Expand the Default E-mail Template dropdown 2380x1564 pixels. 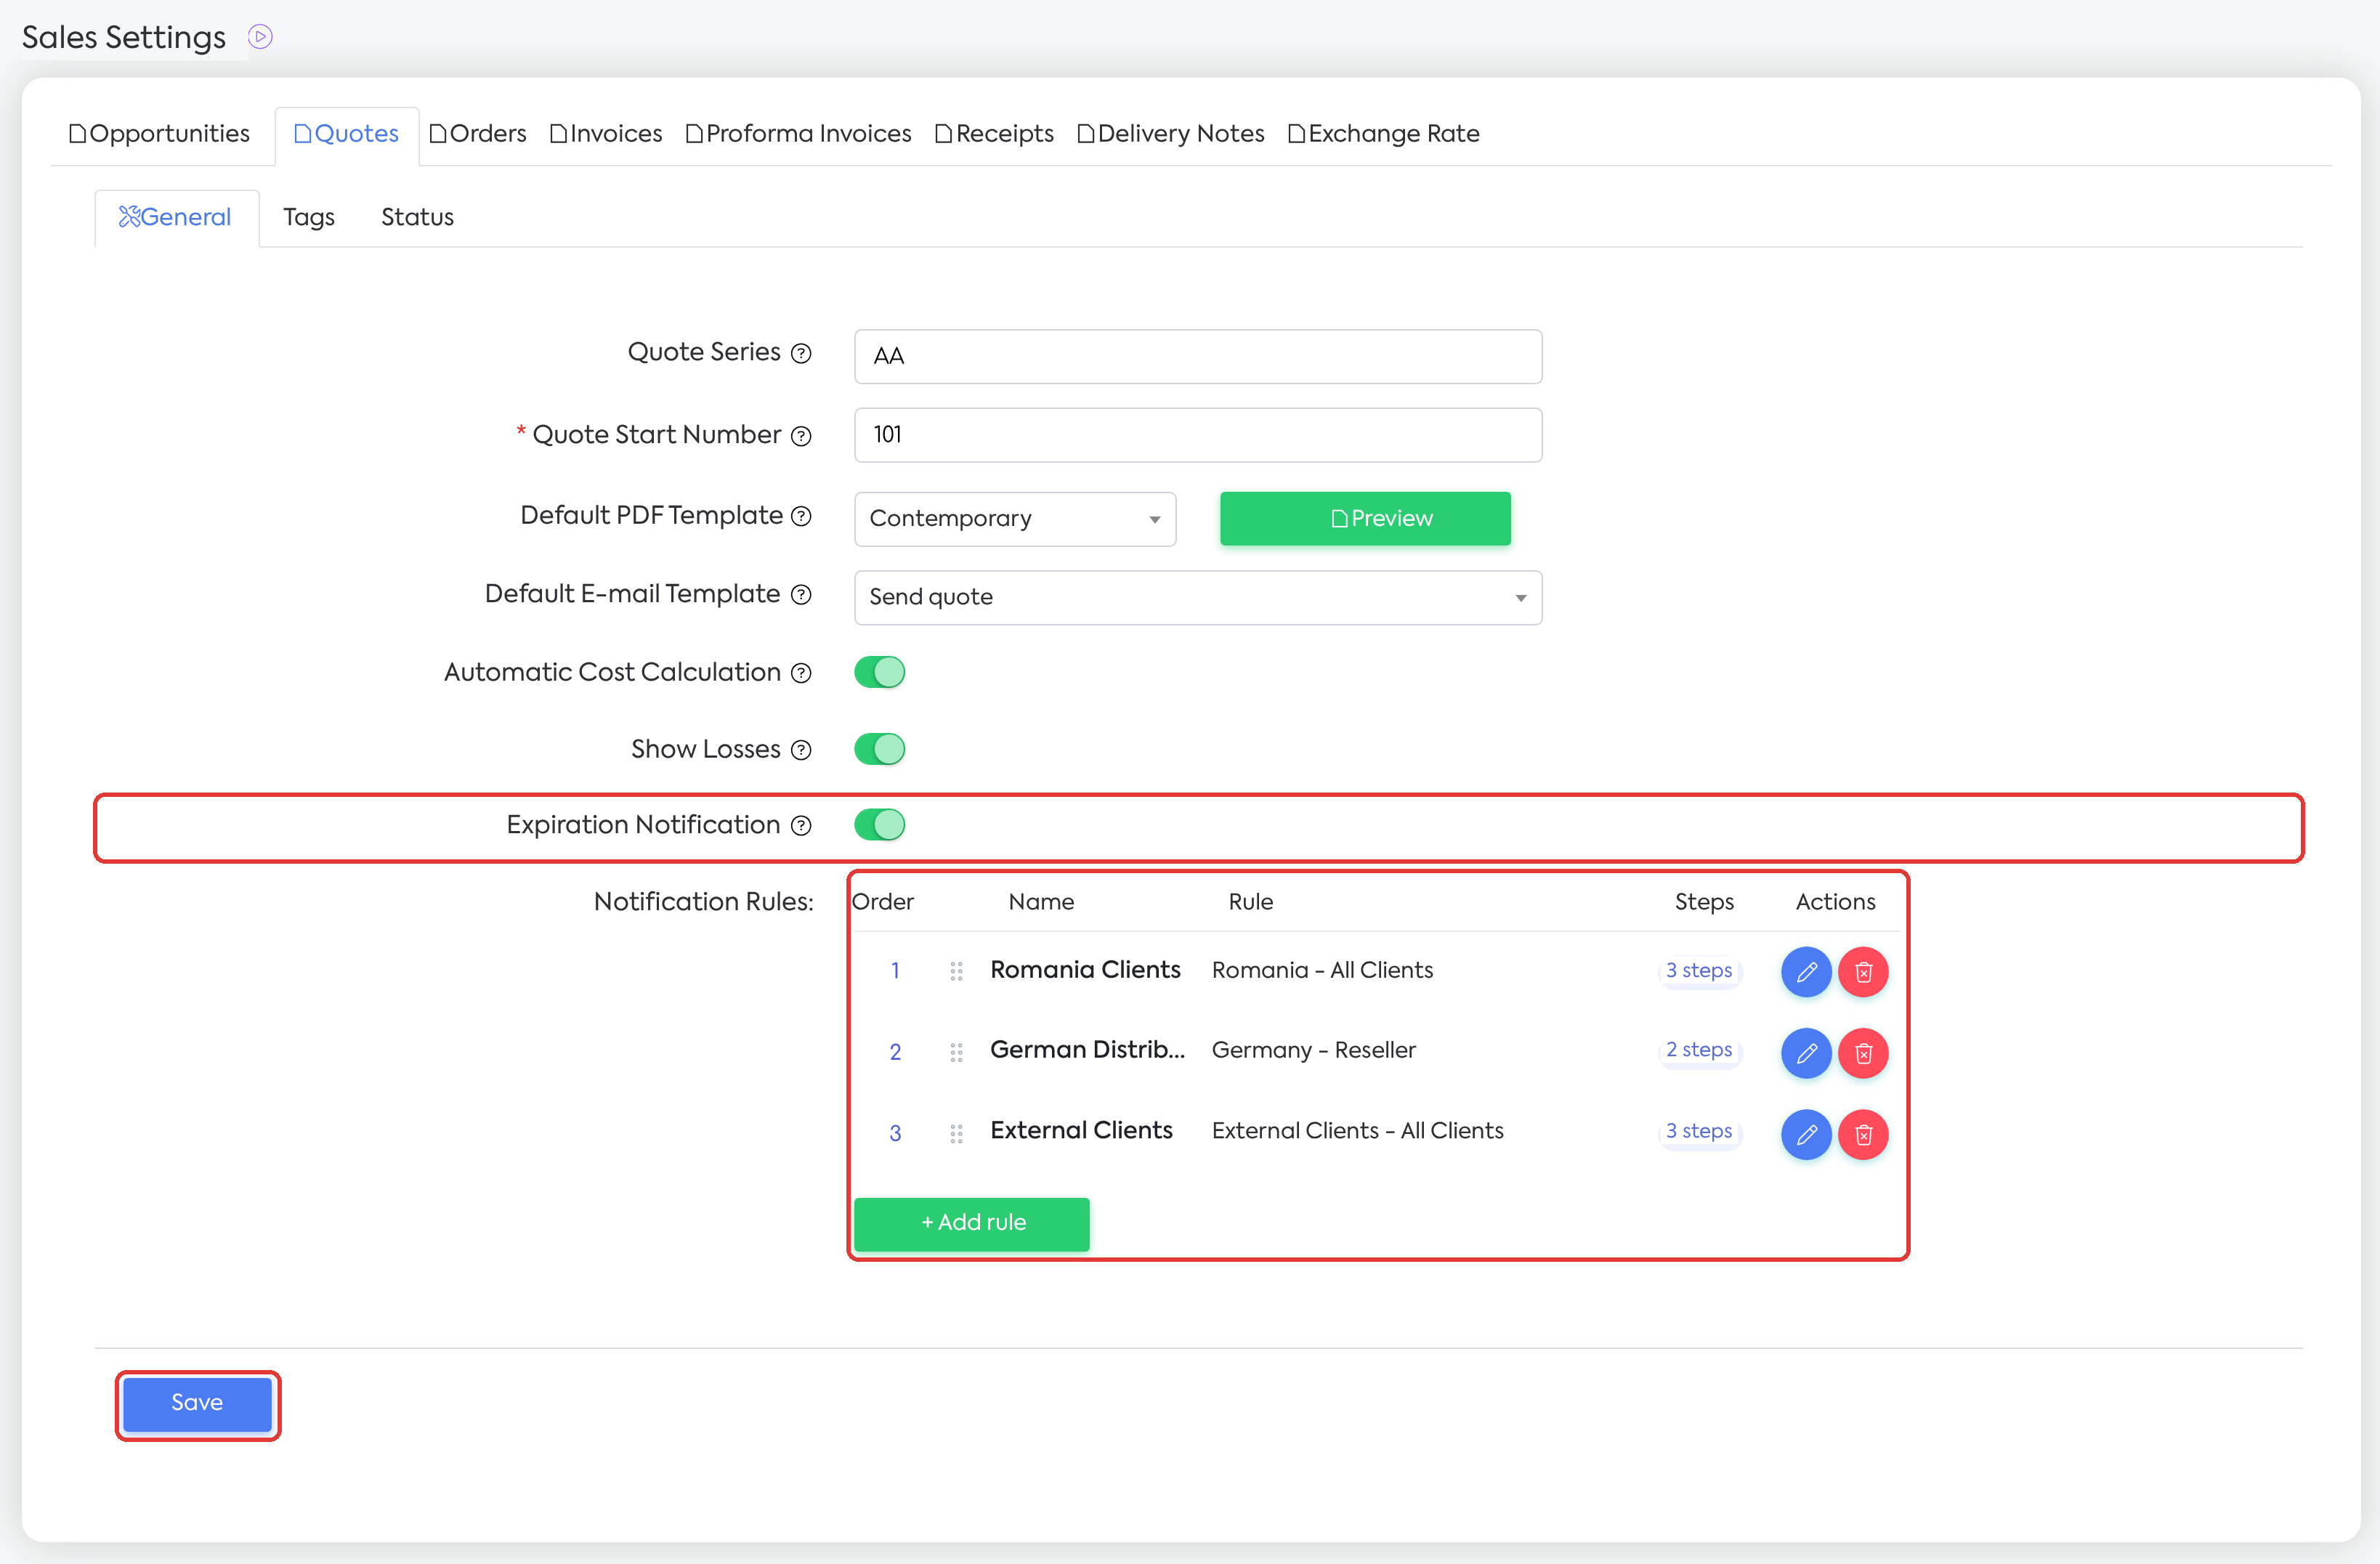point(1198,598)
